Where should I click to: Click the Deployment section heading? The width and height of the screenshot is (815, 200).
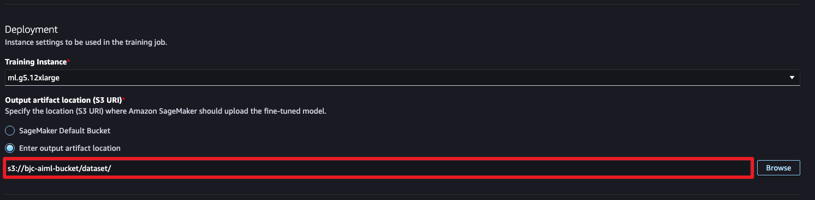[31, 29]
